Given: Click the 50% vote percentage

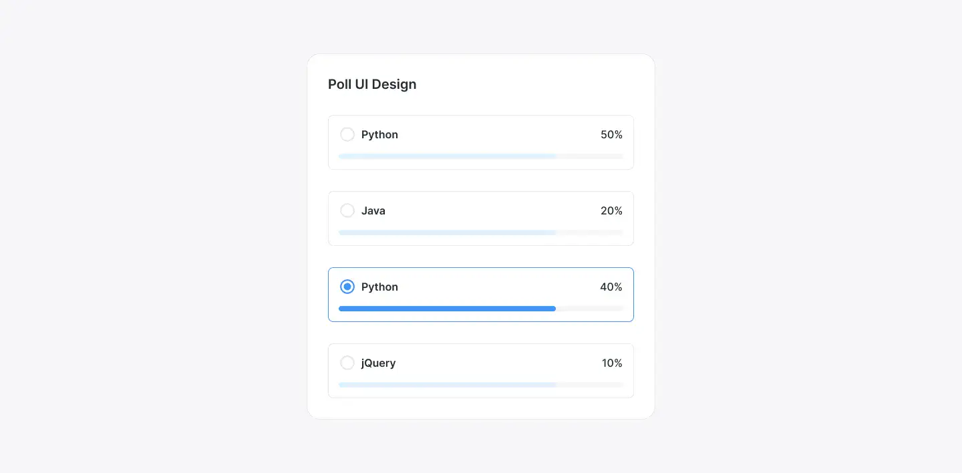Looking at the screenshot, I should 611,134.
